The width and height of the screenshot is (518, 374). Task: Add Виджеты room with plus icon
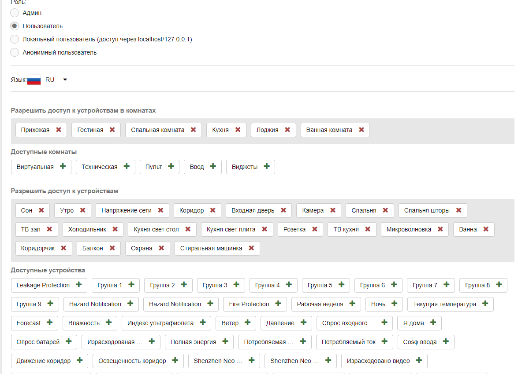[267, 166]
